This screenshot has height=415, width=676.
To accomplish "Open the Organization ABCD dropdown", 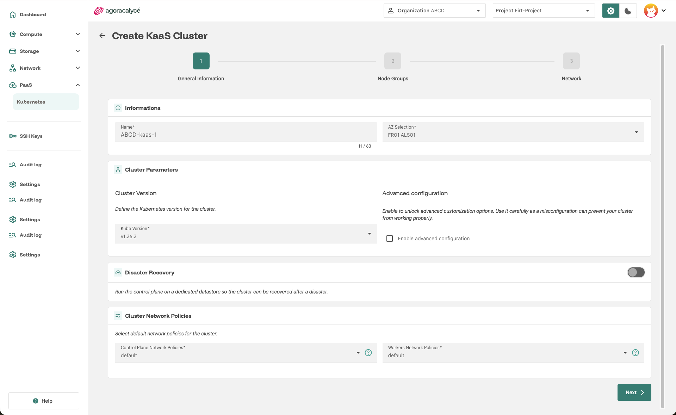I will (434, 11).
